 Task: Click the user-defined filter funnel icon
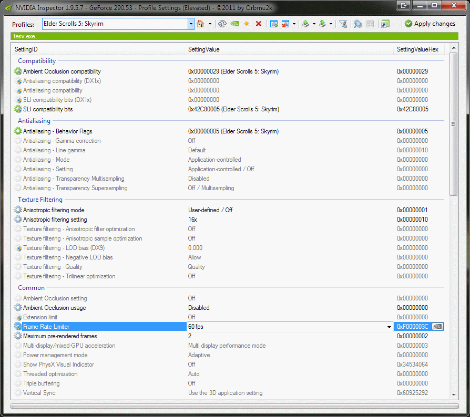coord(343,24)
